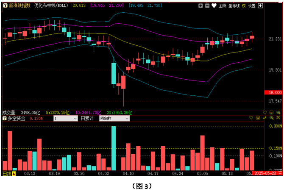Screen dimensions: 284x194
Task: Close the 多空资金 indicator panel
Action: click(x=278, y=118)
